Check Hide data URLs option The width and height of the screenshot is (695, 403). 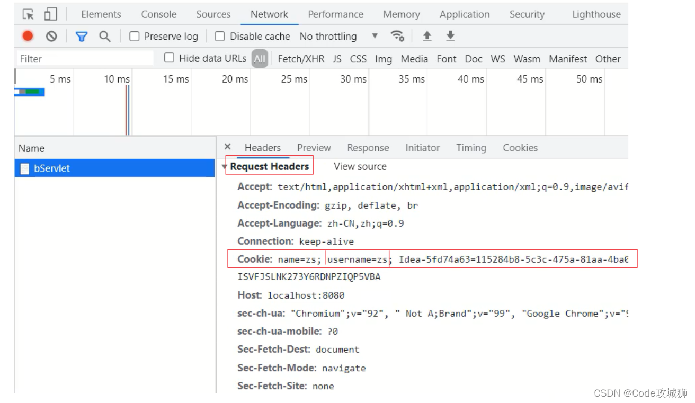[x=169, y=58]
